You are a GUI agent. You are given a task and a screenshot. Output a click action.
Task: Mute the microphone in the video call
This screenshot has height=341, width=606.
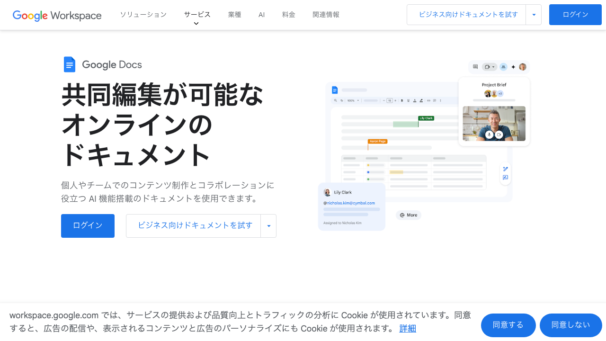pyautogui.click(x=489, y=135)
